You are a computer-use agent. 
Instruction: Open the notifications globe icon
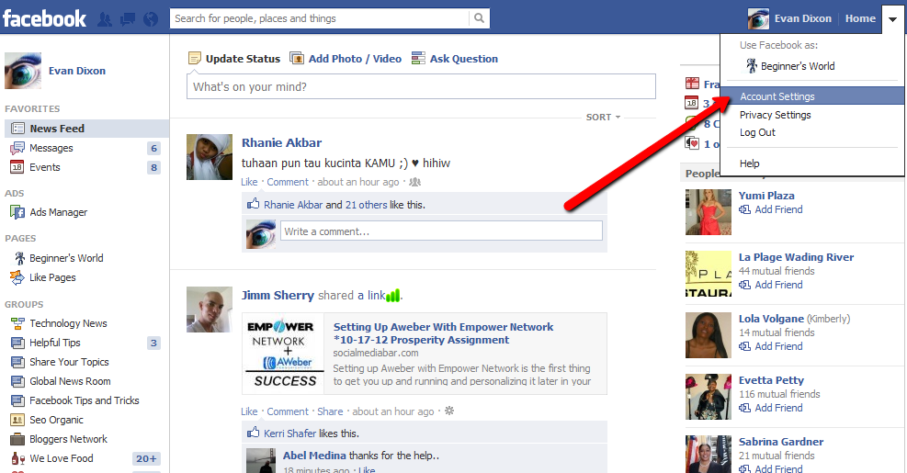tap(151, 19)
